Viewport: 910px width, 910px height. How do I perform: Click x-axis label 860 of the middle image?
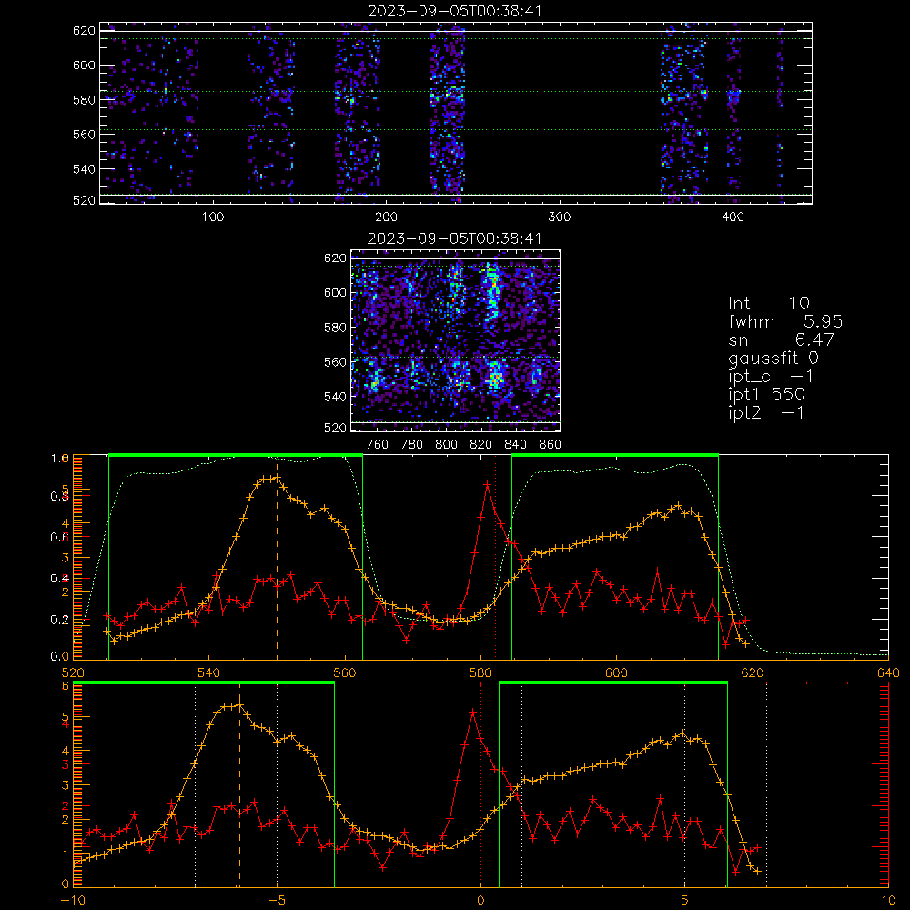pos(551,445)
